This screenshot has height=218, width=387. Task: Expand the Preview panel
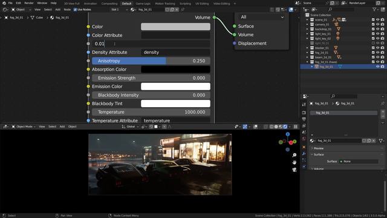point(319,148)
